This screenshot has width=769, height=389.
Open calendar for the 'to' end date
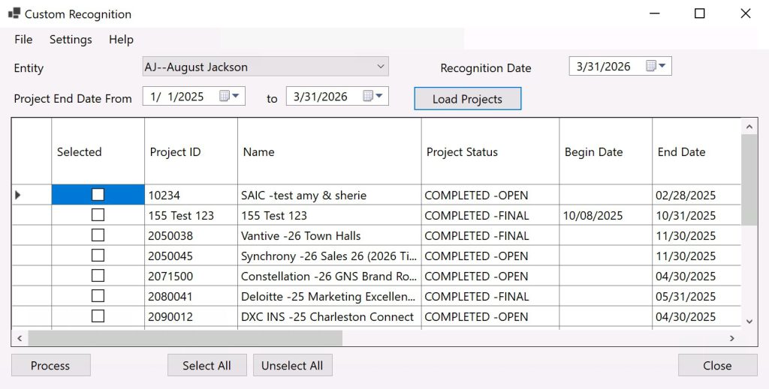pos(372,97)
